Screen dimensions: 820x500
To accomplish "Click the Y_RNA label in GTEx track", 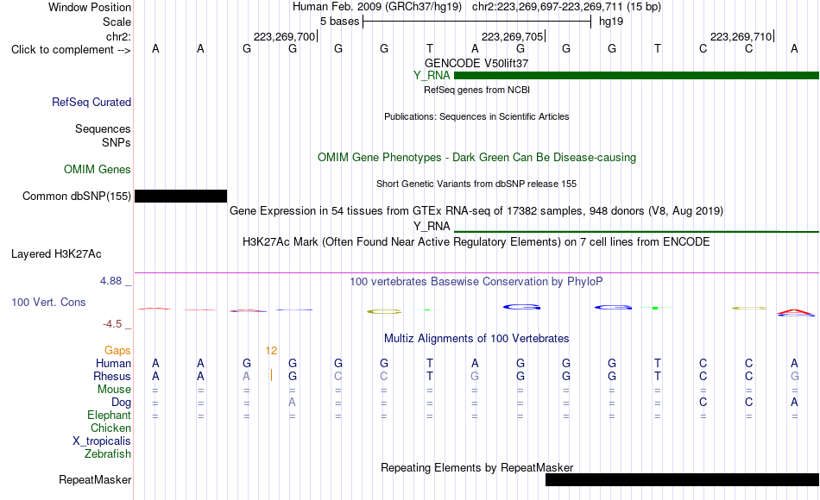I will [x=432, y=226].
